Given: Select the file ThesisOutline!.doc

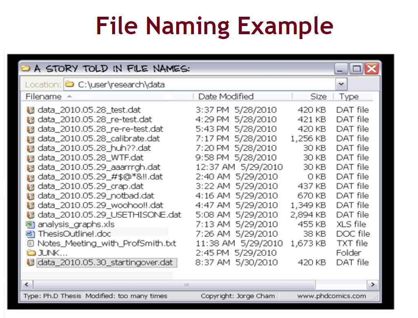Looking at the screenshot, I should pyautogui.click(x=74, y=234).
